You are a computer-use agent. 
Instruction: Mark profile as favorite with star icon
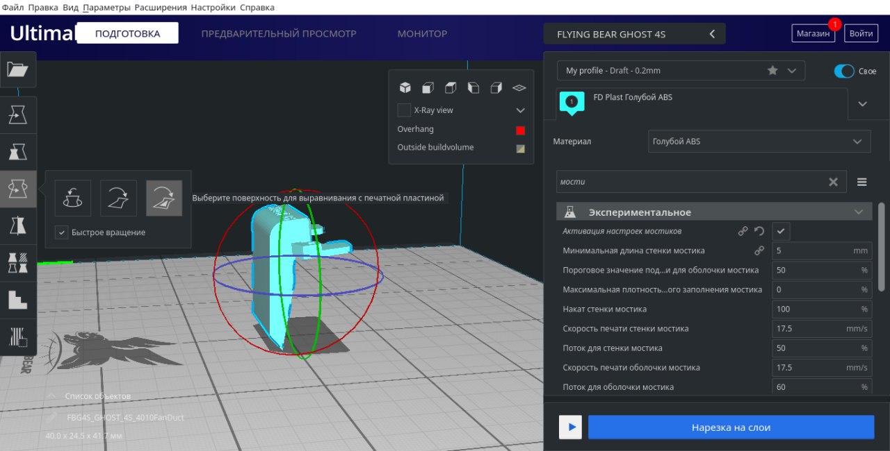772,70
